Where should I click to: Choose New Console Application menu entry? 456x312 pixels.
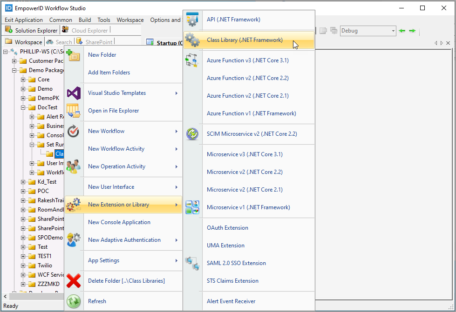coord(119,222)
